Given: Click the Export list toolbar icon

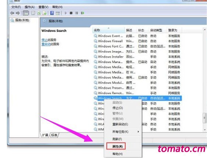Looking at the screenshot, I should click(44, 13).
